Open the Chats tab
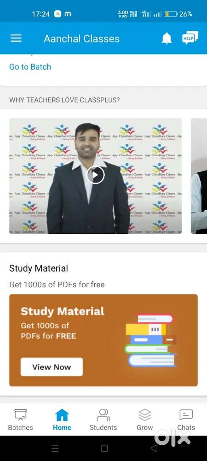Image resolution: width=207 pixels, height=461 pixels. click(186, 420)
